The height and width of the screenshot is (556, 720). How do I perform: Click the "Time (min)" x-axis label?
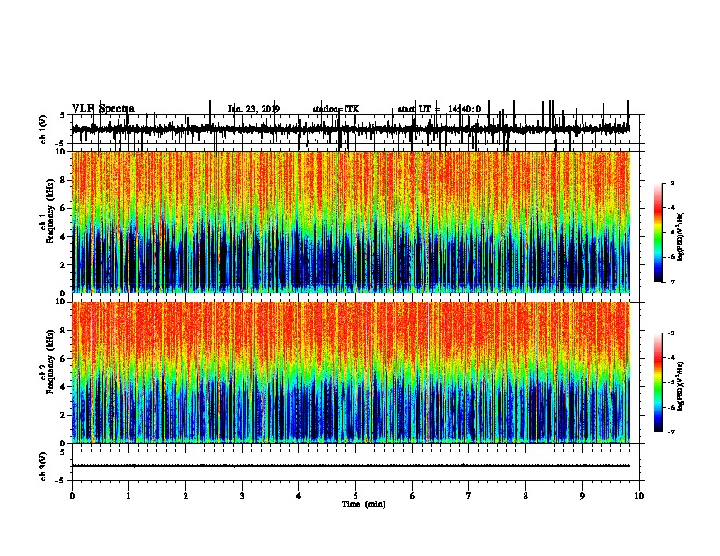click(x=364, y=504)
